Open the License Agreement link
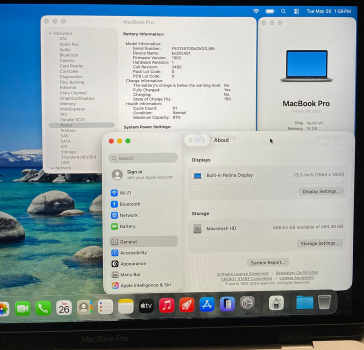 tap(296, 277)
